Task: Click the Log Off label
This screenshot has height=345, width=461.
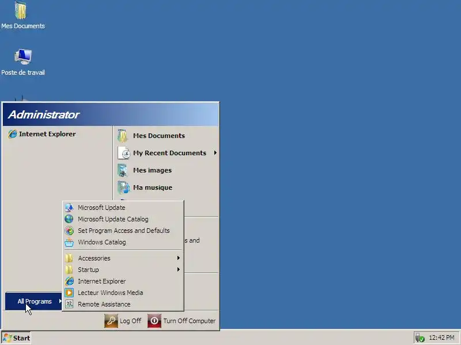Action: click(x=131, y=321)
